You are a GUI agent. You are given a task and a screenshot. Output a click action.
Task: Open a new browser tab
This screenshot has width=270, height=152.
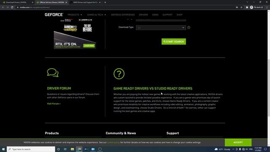tap(105, 3)
